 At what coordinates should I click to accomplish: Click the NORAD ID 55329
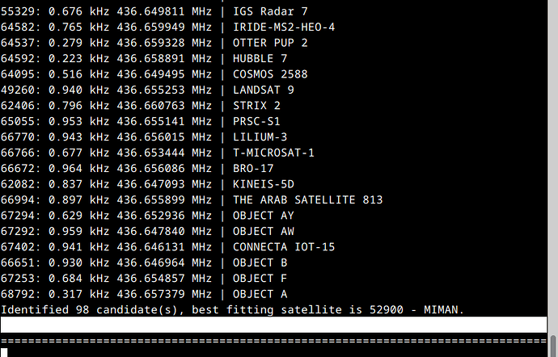point(18,11)
